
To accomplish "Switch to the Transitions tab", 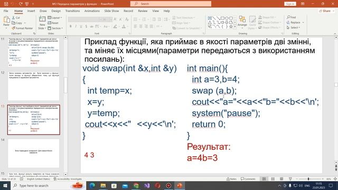I will point(72,11).
